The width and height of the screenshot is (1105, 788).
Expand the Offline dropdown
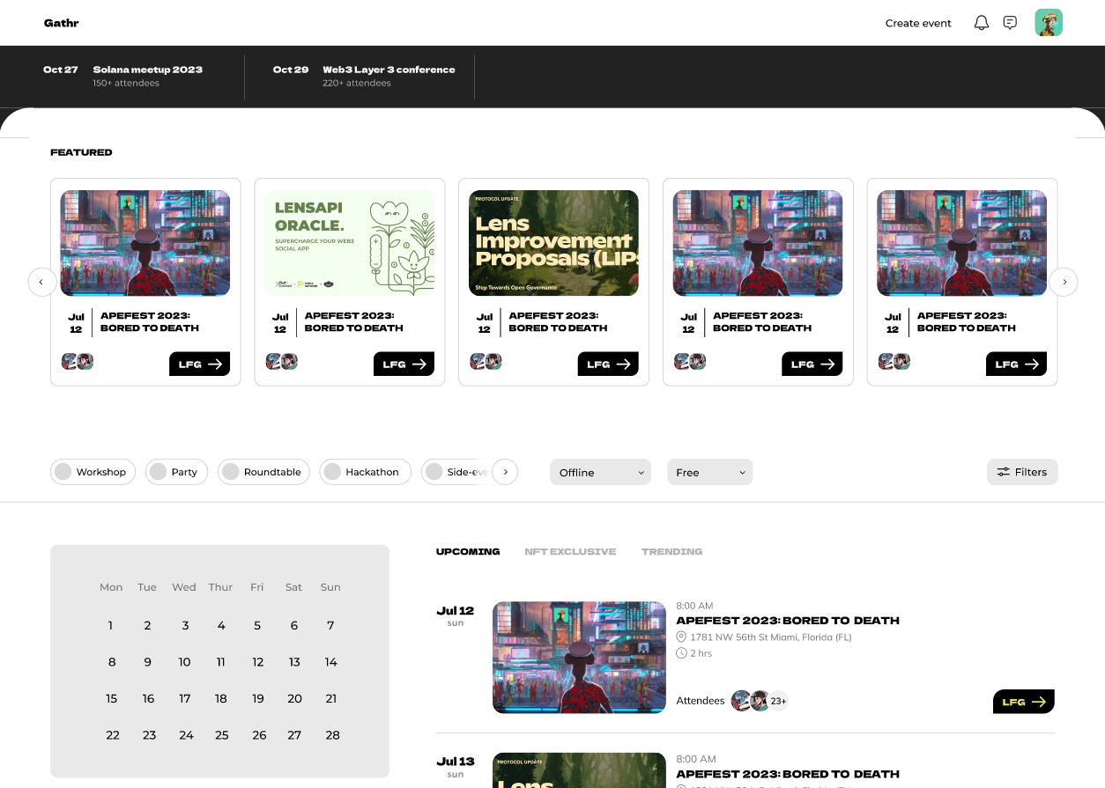[x=600, y=473]
